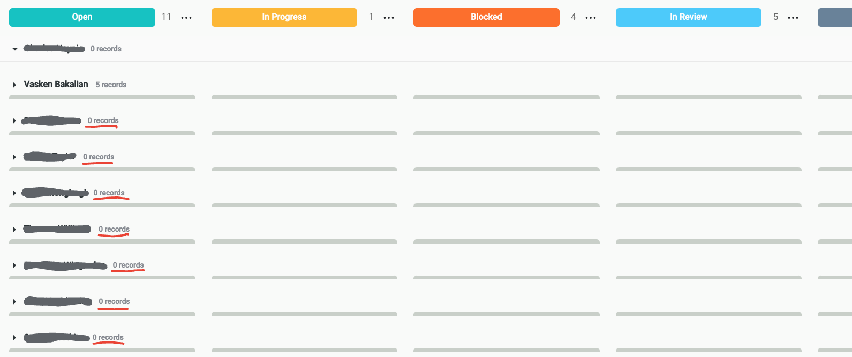
Task: Click the record count 5 beside In Review
Action: (775, 17)
